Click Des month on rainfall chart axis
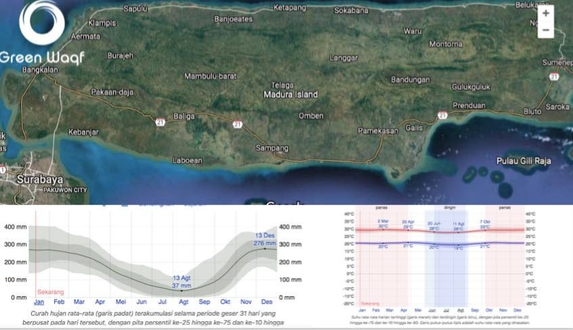573x330 pixels. point(267,302)
